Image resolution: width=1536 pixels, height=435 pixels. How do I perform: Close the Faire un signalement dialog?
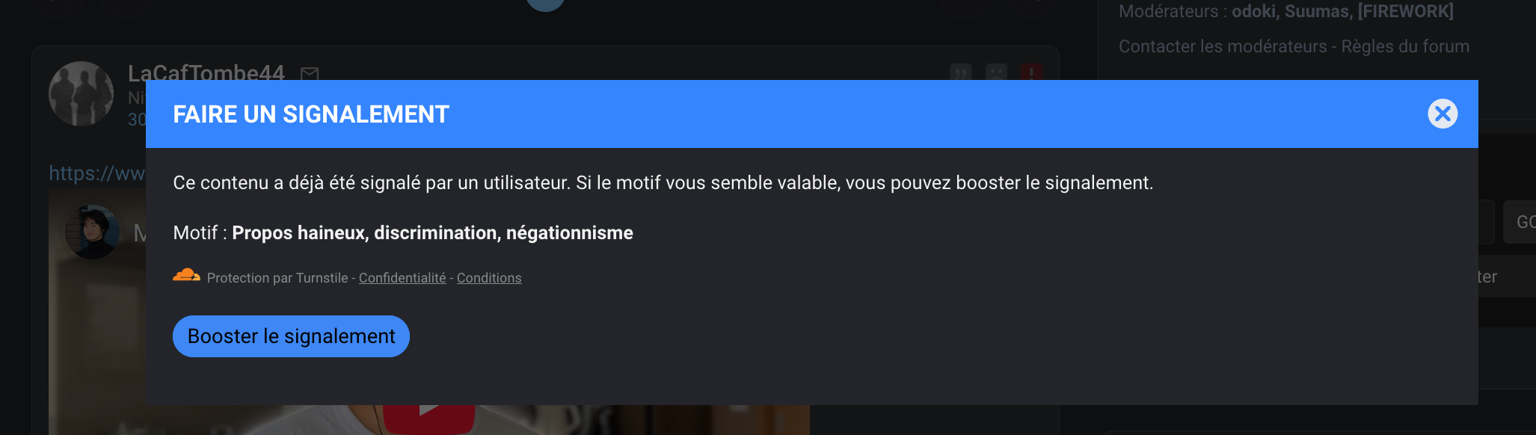tap(1443, 114)
